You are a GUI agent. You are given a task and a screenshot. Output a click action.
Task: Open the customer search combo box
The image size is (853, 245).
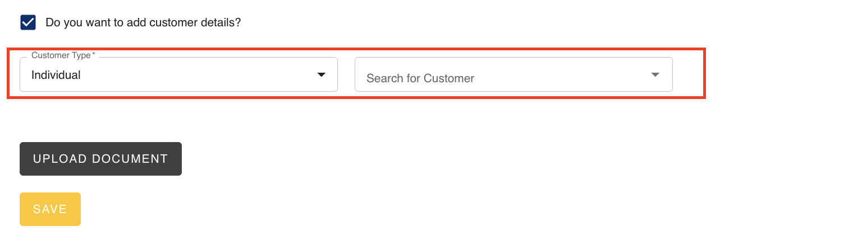(x=513, y=74)
